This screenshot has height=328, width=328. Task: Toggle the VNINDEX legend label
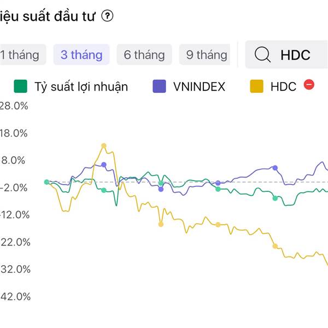199,86
